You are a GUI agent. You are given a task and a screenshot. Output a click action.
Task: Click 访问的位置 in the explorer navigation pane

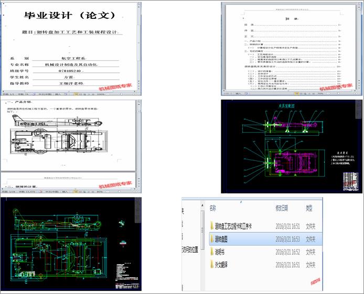[190, 249]
